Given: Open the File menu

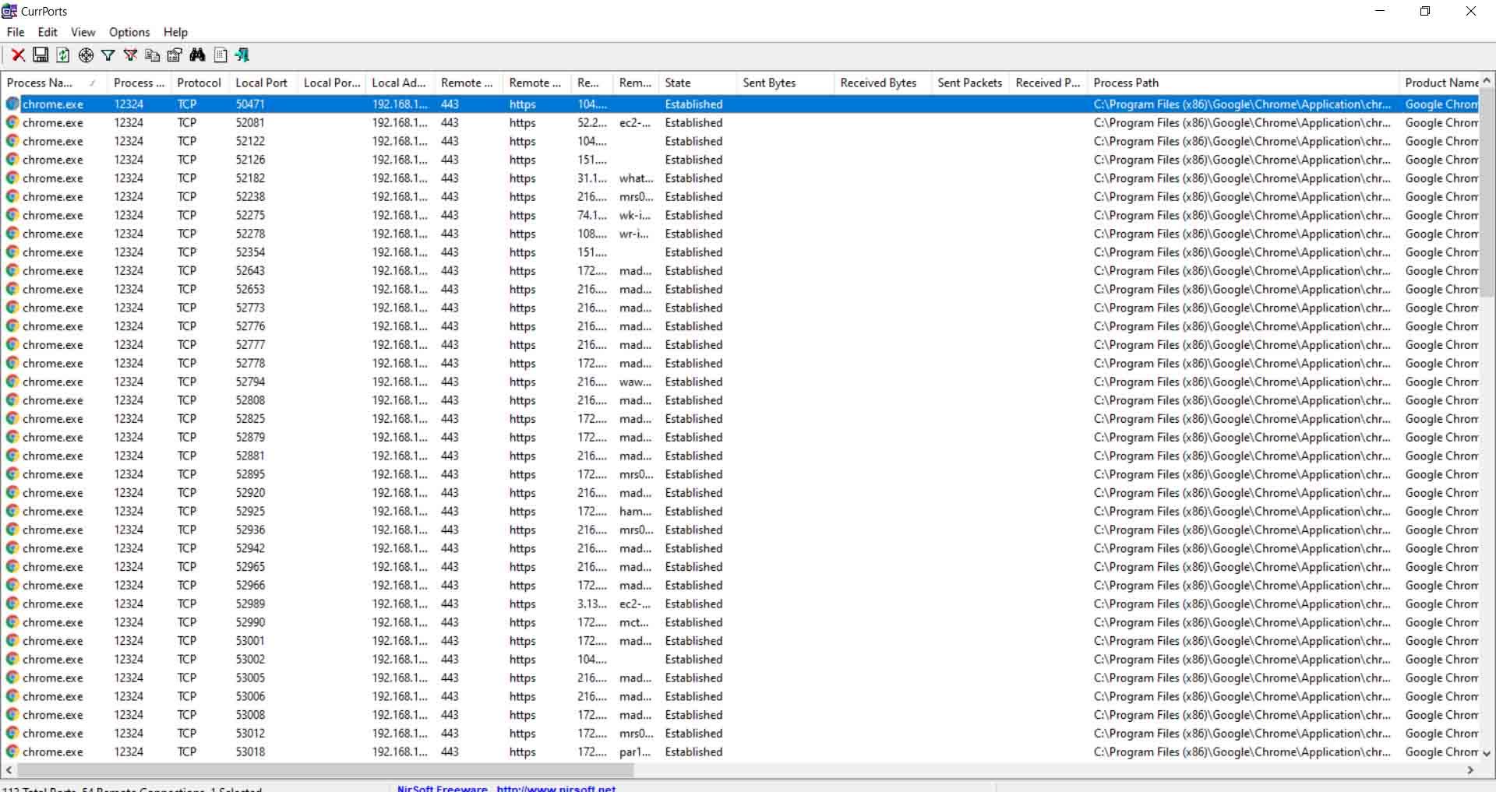Looking at the screenshot, I should point(16,32).
